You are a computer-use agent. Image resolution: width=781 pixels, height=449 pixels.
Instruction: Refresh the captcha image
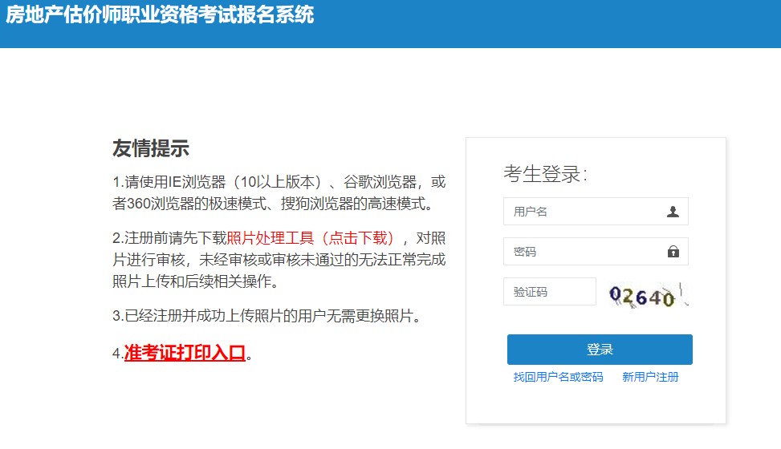(649, 295)
